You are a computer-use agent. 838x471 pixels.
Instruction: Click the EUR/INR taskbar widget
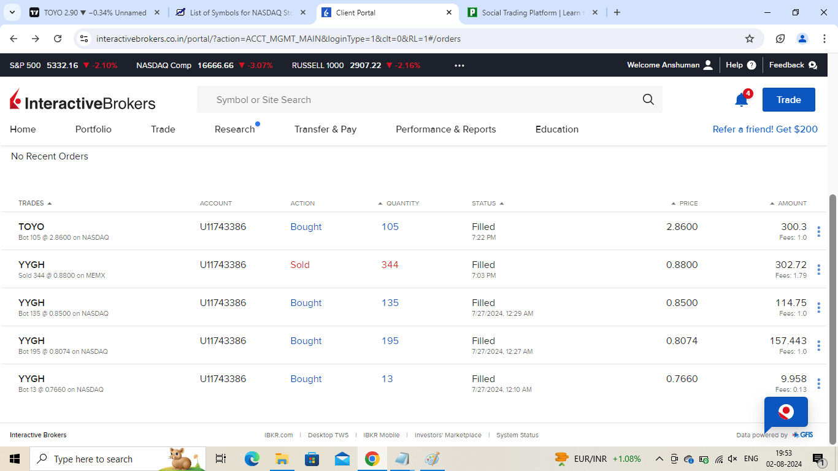click(598, 459)
